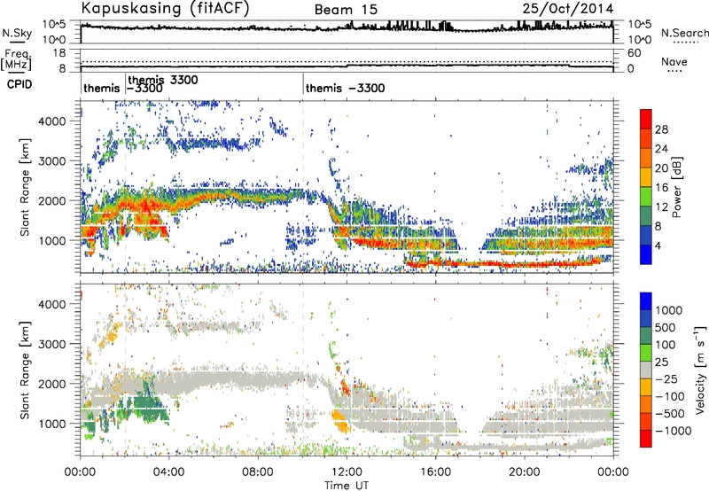The height and width of the screenshot is (491, 709).
Task: Select the '04:00' time tick label
Action: click(x=169, y=472)
